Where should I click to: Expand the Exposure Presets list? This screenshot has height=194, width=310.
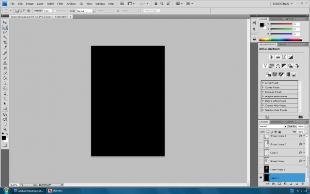[263, 92]
